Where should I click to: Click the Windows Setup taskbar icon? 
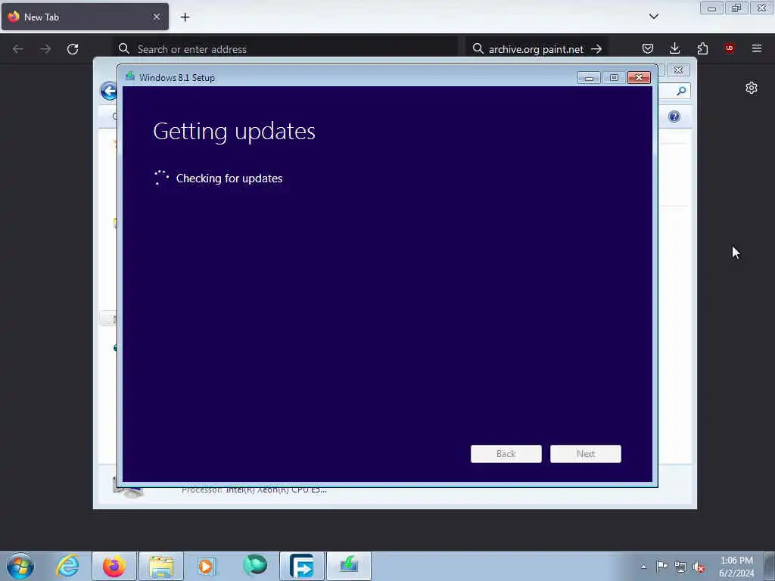coord(349,566)
